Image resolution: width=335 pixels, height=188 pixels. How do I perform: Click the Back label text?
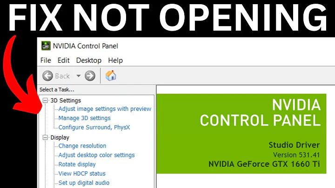[x=62, y=76]
